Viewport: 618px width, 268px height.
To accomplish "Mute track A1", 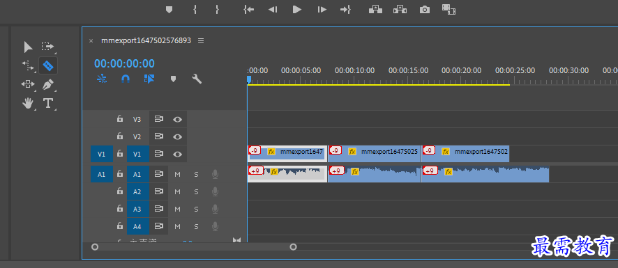I will click(177, 174).
